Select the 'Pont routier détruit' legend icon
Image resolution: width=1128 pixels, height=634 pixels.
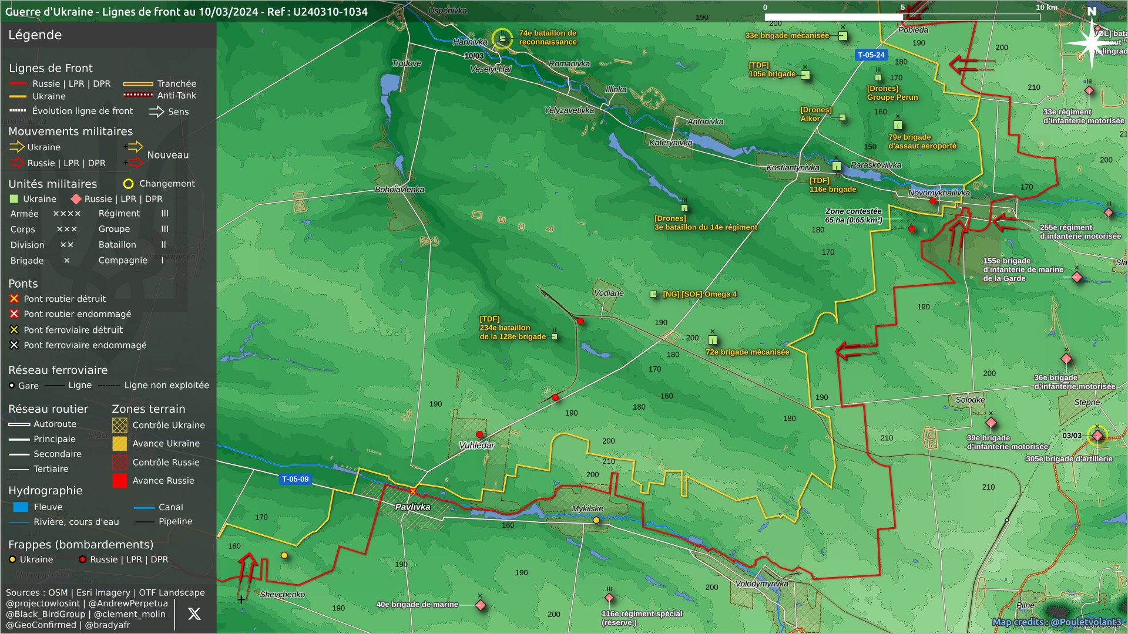(x=14, y=299)
